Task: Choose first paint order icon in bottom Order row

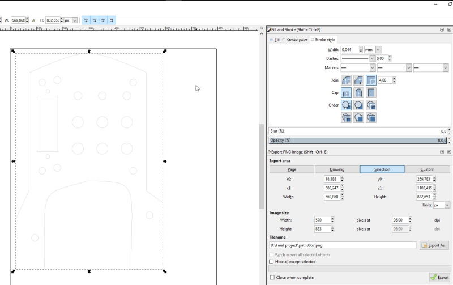Action: pyautogui.click(x=346, y=117)
